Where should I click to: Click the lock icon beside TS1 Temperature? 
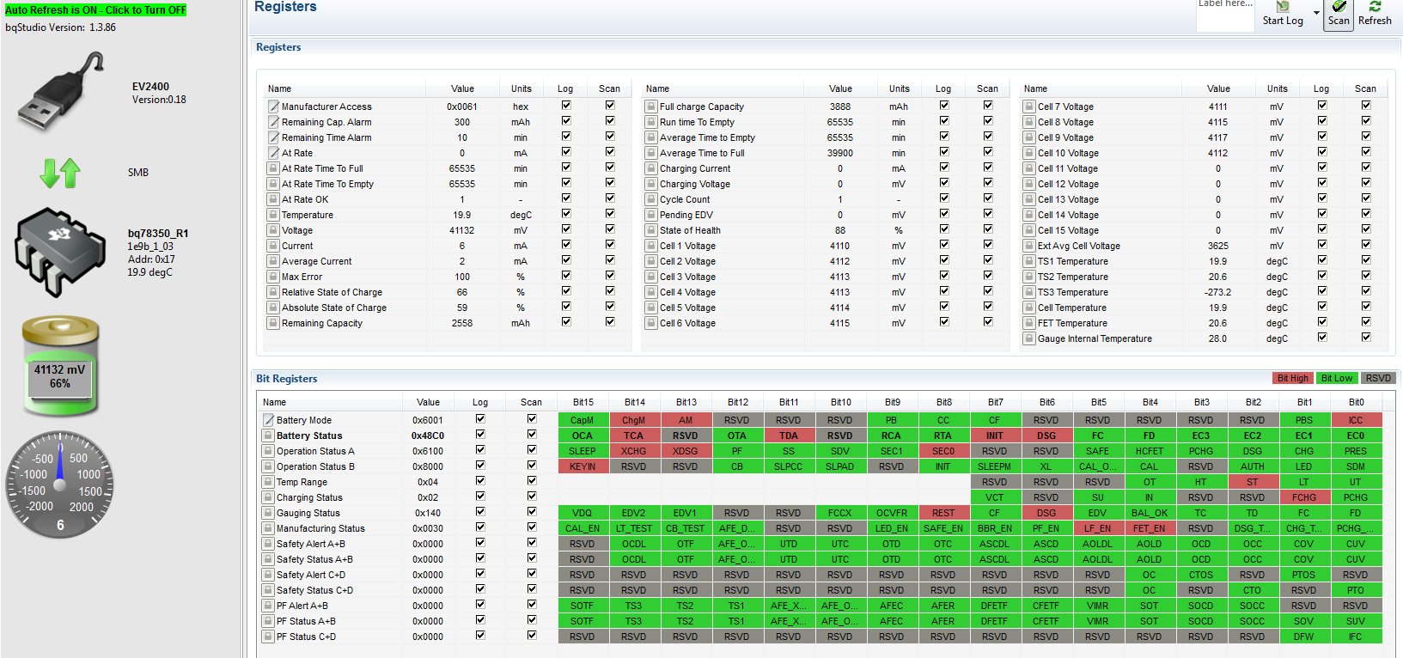pyautogui.click(x=1029, y=261)
